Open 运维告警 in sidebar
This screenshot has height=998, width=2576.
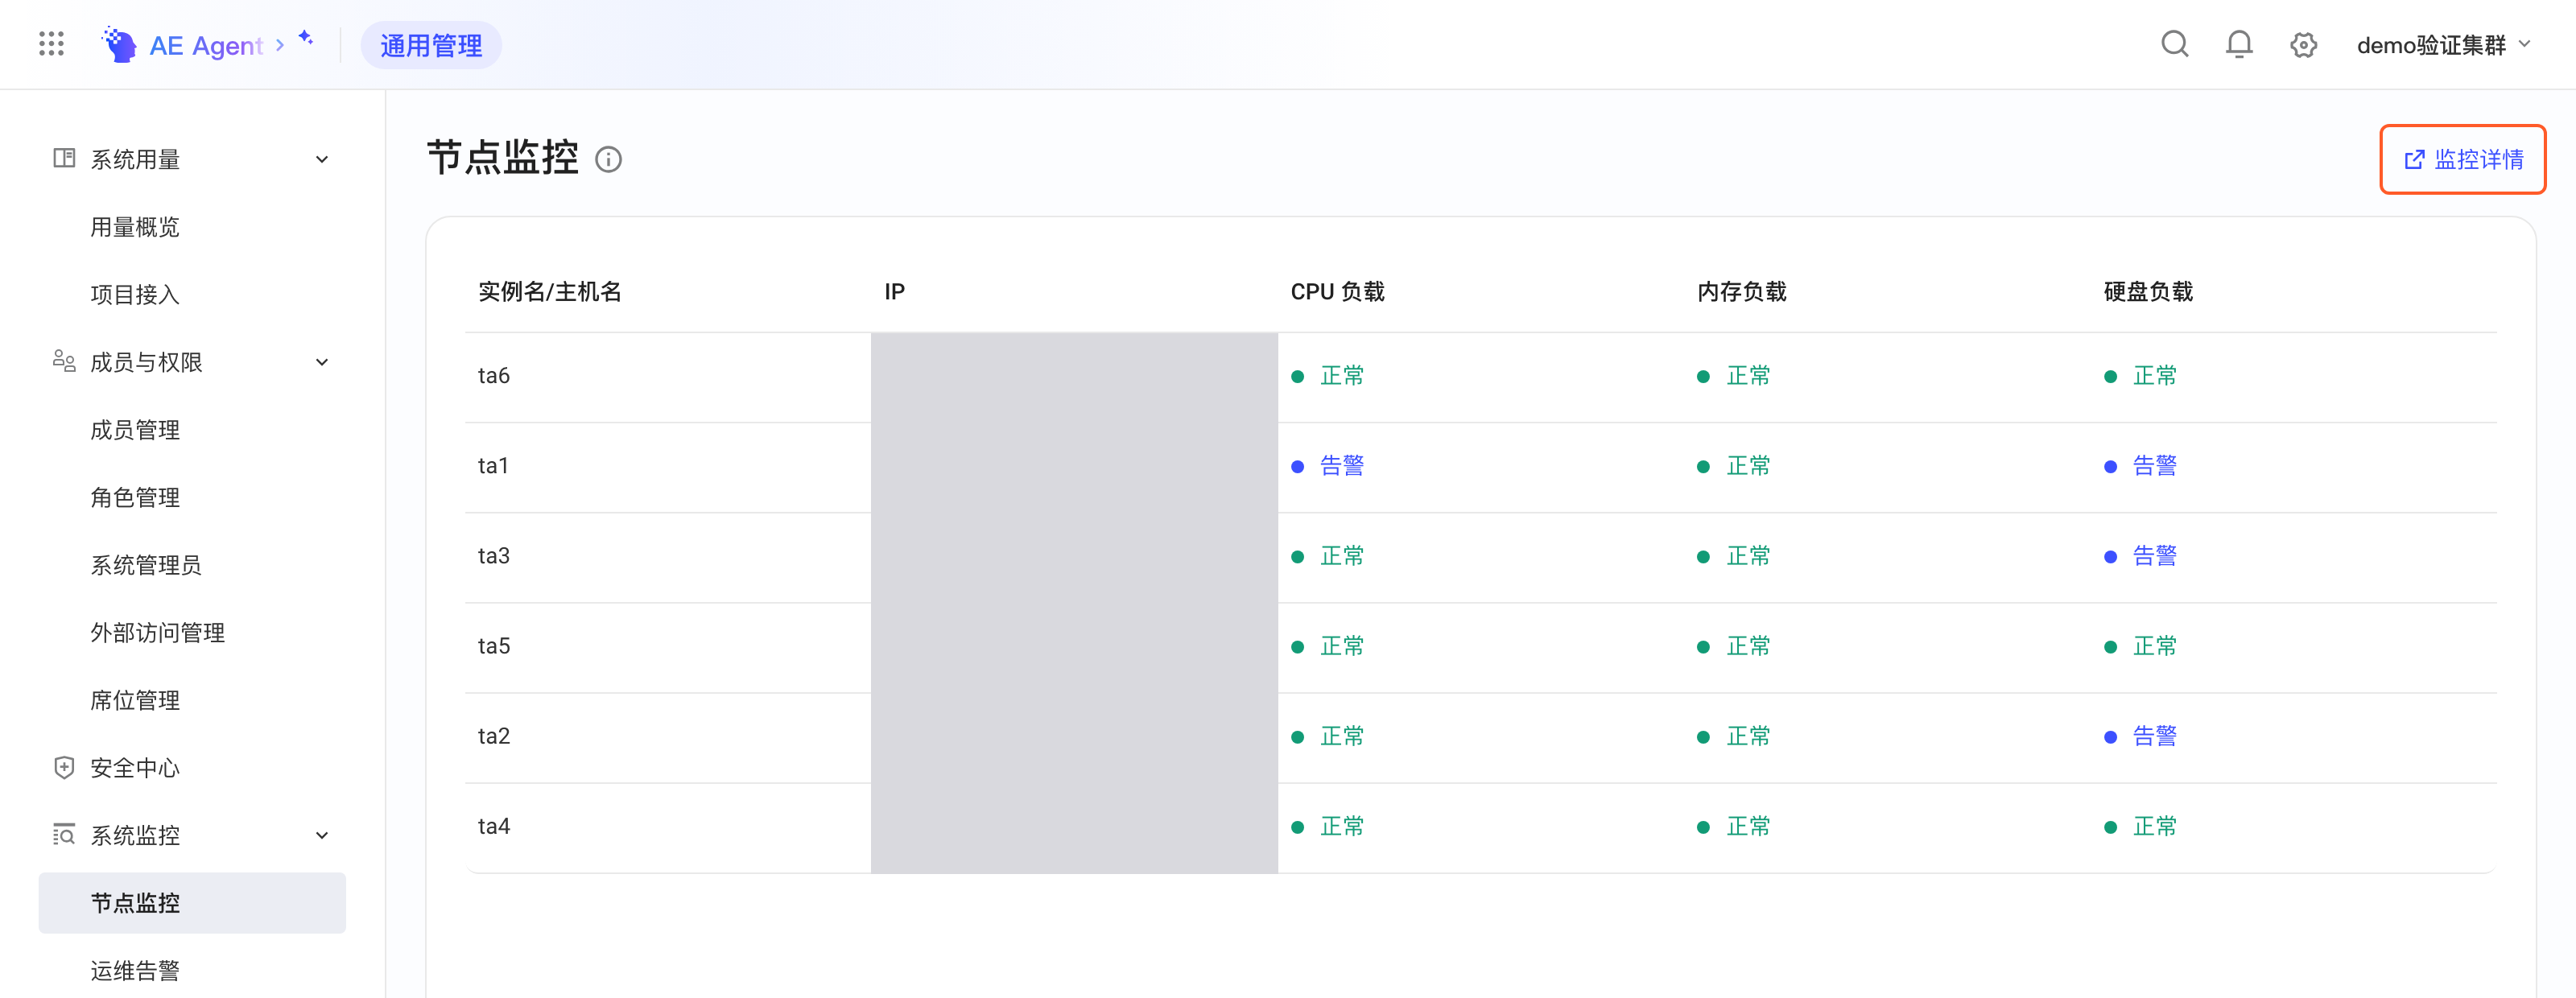[x=135, y=970]
